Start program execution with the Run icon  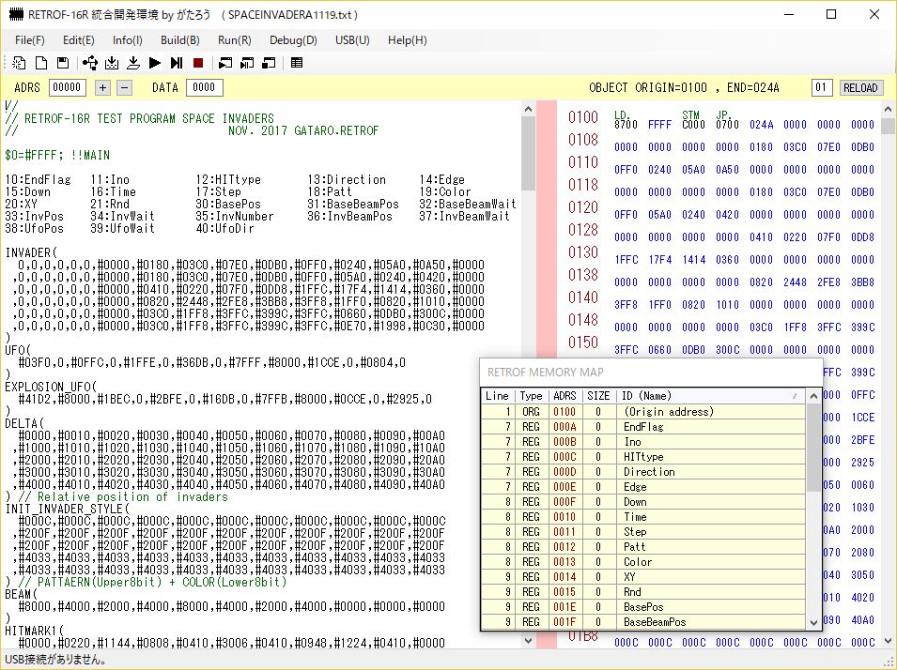point(156,63)
